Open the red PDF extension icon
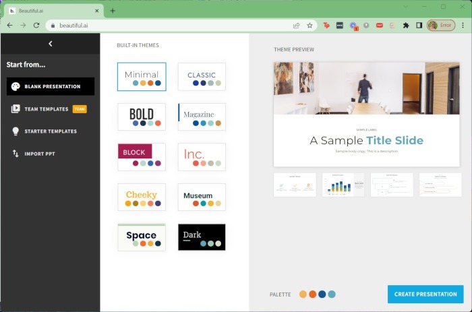Screen dimensions: 472x312 click(x=379, y=26)
